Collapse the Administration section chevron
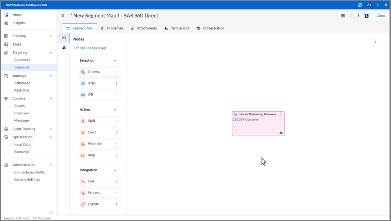The width and height of the screenshot is (391, 221). click(50, 165)
